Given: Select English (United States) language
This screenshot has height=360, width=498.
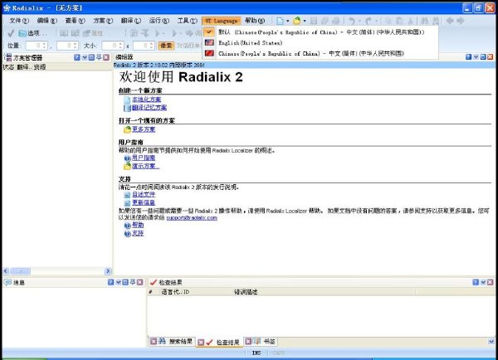Looking at the screenshot, I should click(320, 42).
